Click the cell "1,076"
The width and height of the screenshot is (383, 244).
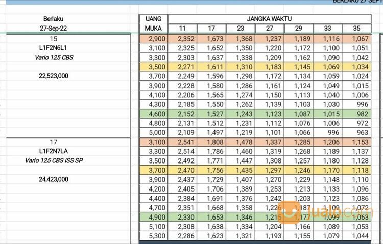point(299,123)
